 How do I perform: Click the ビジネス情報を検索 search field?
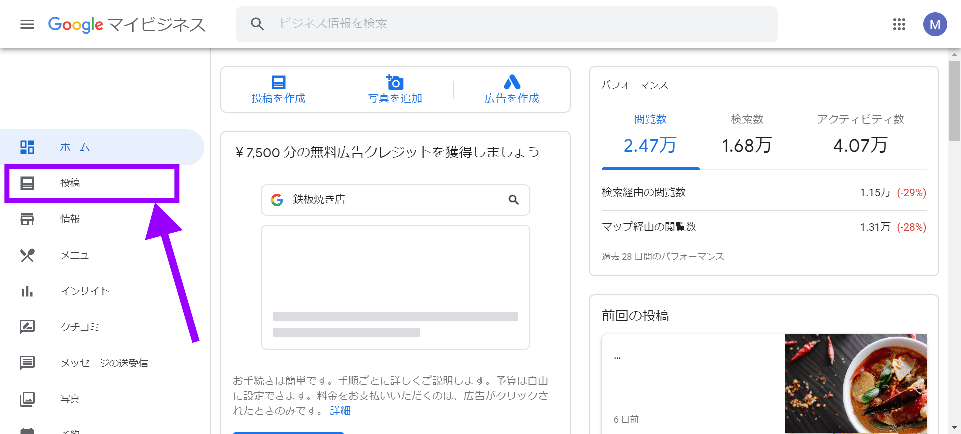coord(506,24)
